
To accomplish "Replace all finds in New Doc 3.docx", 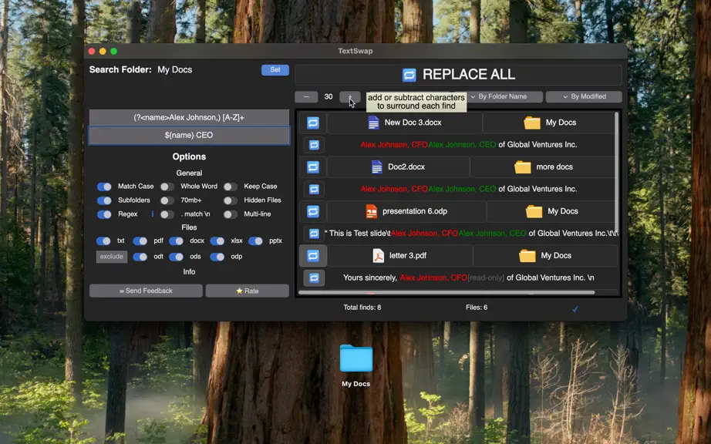I will click(x=313, y=123).
